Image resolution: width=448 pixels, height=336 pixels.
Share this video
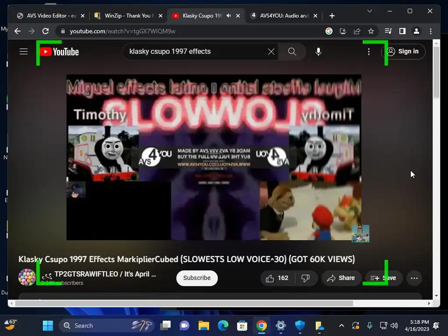pos(341,278)
